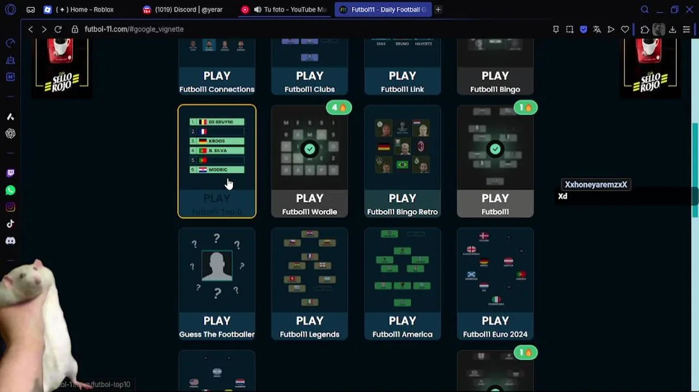The height and width of the screenshot is (392, 699).
Task: Open a new browser tab
Action: [438, 9]
